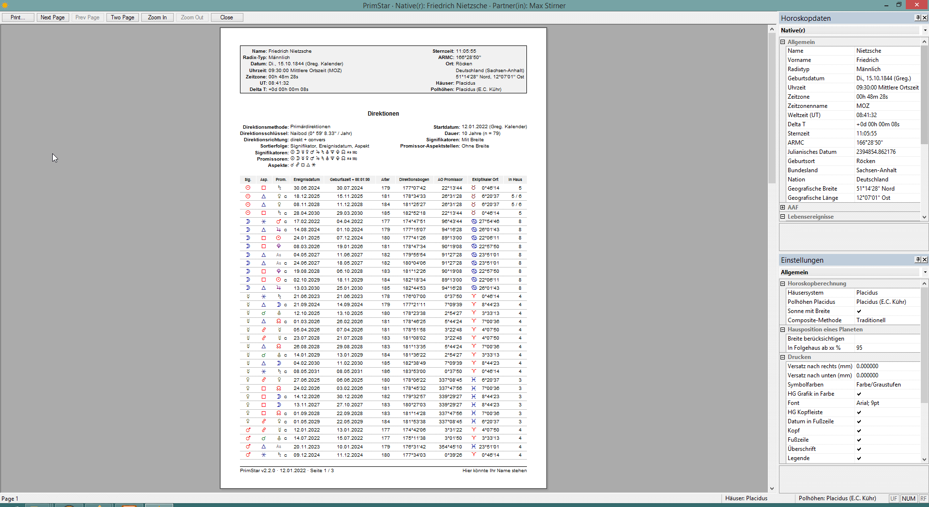Collapse the Allgemein group in Horoskopdaten
The image size is (929, 507).
click(783, 42)
